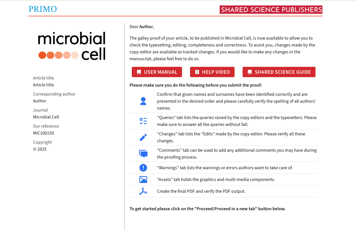The height and width of the screenshot is (230, 356).
Task: Click the orange dots in Microbial Cell logo
Action: 59,55
